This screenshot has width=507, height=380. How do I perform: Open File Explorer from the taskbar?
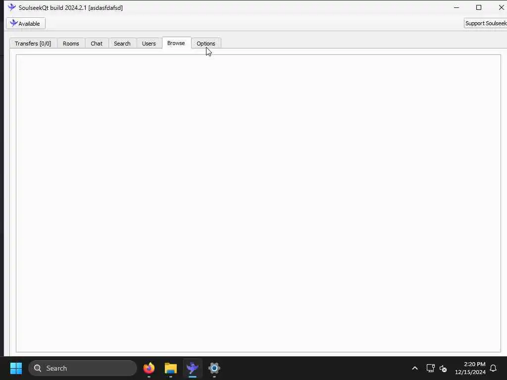[171, 368]
